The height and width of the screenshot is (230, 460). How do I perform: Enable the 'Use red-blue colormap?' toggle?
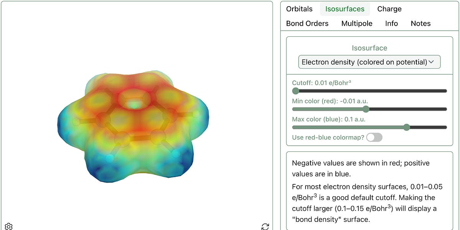(x=374, y=137)
